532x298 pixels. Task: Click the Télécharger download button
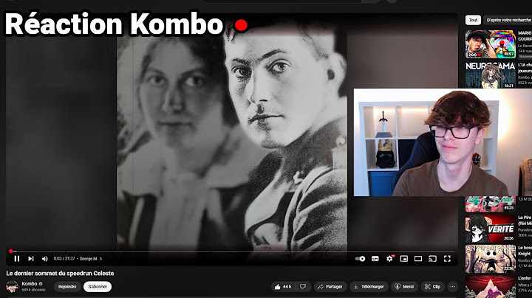tap(369, 287)
